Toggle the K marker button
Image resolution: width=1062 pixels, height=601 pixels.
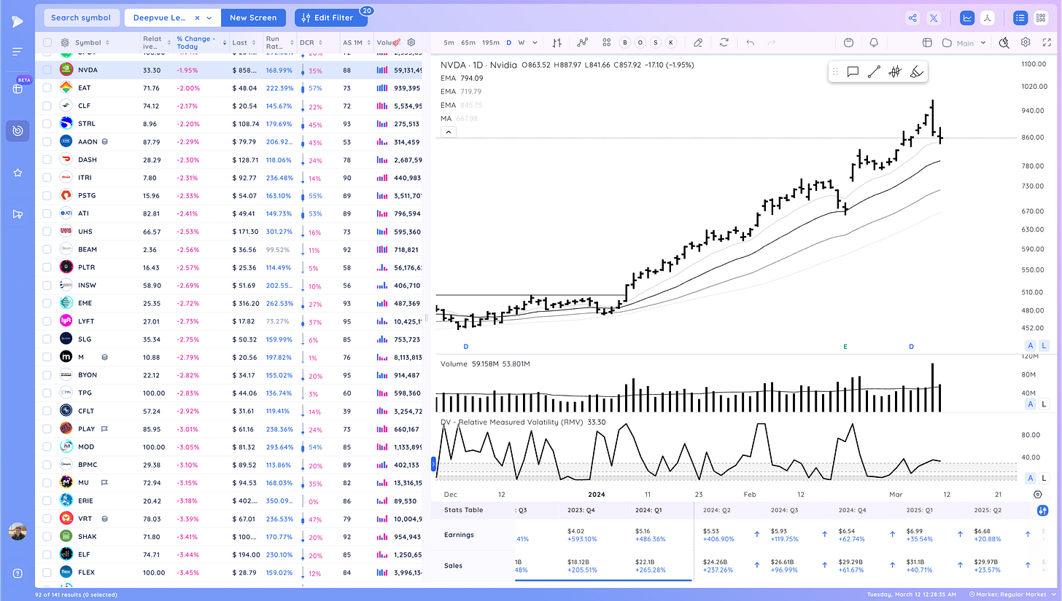click(x=671, y=42)
